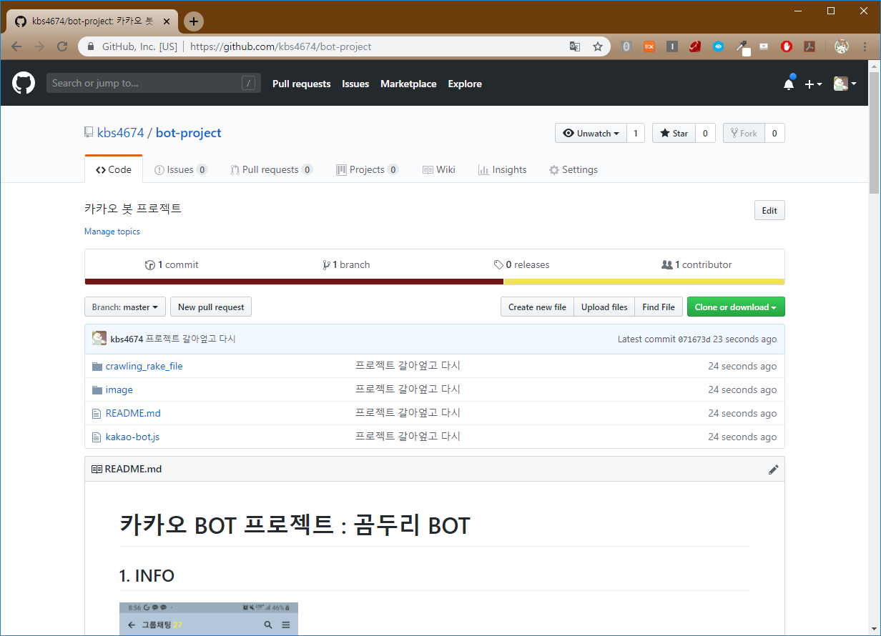881x636 pixels.
Task: Open the Unwatch dropdown
Action: tap(591, 133)
